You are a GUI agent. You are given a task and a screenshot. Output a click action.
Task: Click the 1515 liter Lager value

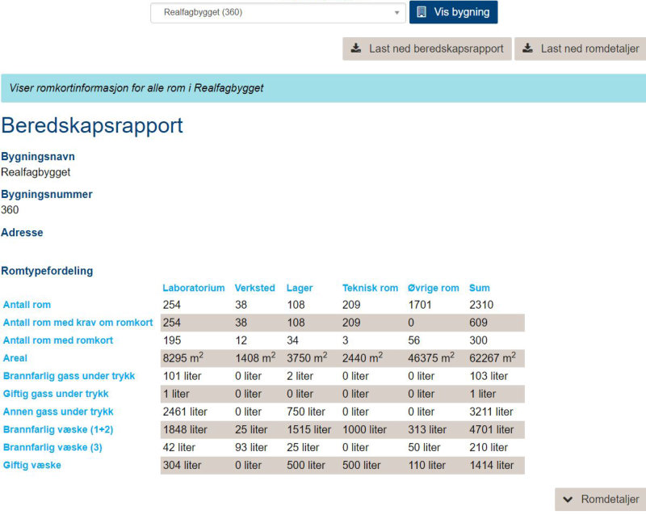point(309,429)
